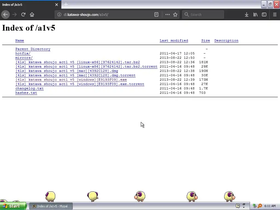Download the mac .dmg.torrent file
This screenshot has height=210, width=280.
75,75
